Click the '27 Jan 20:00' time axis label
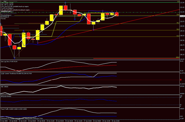Screen dimensions: 185x122 [88, 121]
